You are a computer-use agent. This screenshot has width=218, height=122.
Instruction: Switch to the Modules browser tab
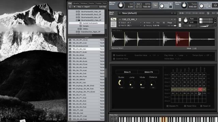click(98, 3)
